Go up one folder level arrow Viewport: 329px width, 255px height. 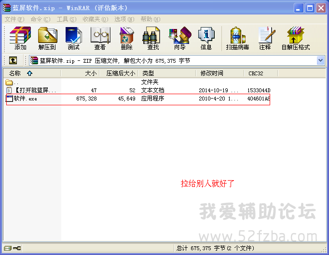pyautogui.click(x=13, y=61)
